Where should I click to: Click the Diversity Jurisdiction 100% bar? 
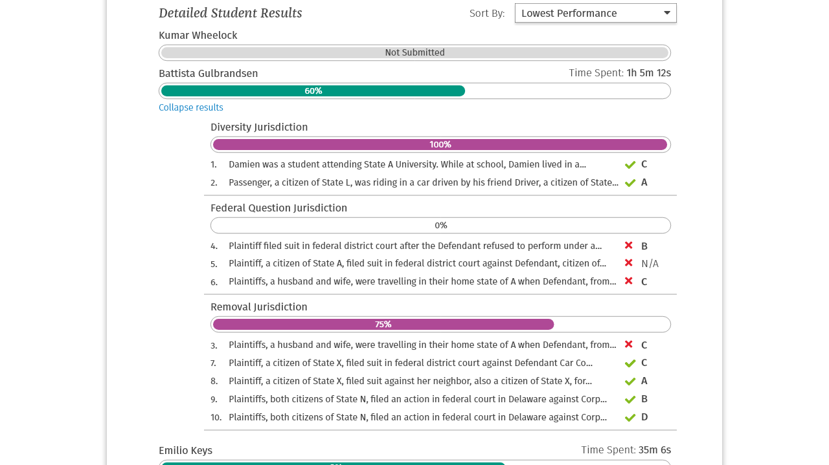440,145
